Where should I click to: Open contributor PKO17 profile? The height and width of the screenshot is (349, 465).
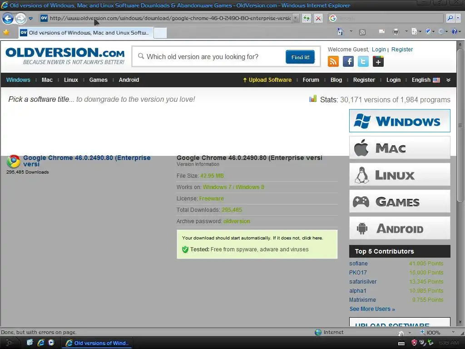click(x=358, y=273)
